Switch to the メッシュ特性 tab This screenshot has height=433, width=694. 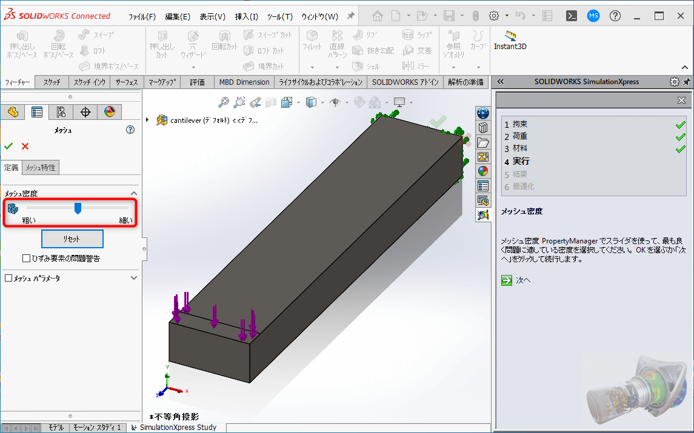pyautogui.click(x=40, y=167)
